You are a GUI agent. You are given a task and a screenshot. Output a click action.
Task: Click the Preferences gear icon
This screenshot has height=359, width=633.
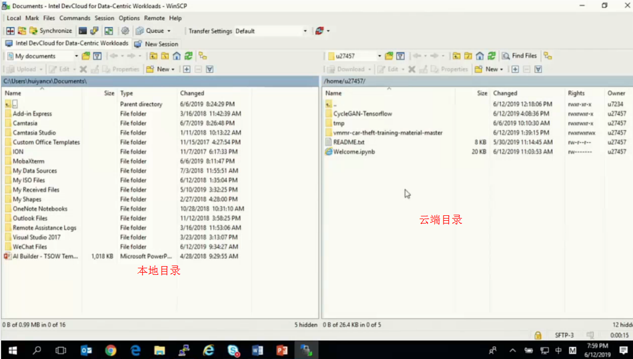[x=125, y=31]
